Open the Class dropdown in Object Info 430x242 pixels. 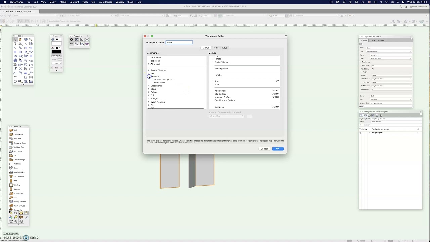(388, 48)
